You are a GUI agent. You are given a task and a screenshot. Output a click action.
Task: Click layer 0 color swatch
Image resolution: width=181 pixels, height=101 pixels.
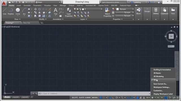(x=83, y=9)
